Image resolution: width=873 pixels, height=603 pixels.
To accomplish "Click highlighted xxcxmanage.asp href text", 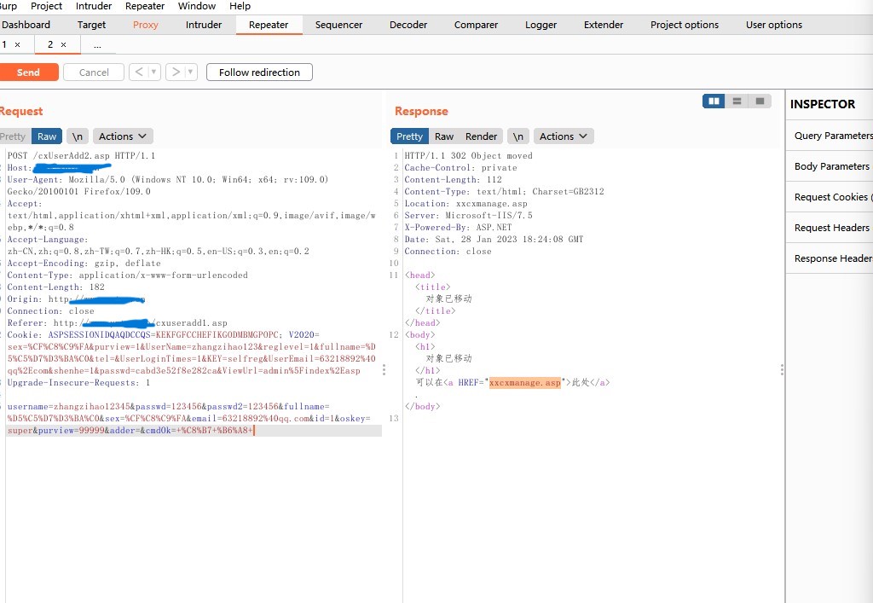I will click(524, 382).
